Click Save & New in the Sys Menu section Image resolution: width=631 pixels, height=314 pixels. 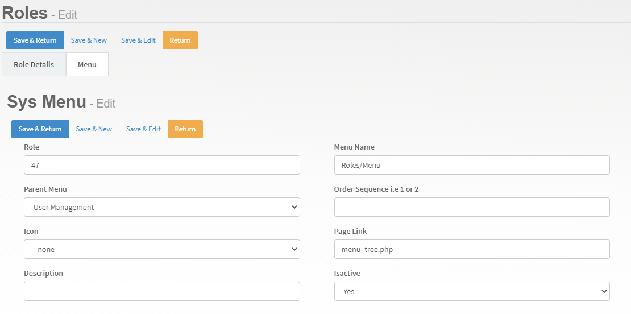pos(94,129)
